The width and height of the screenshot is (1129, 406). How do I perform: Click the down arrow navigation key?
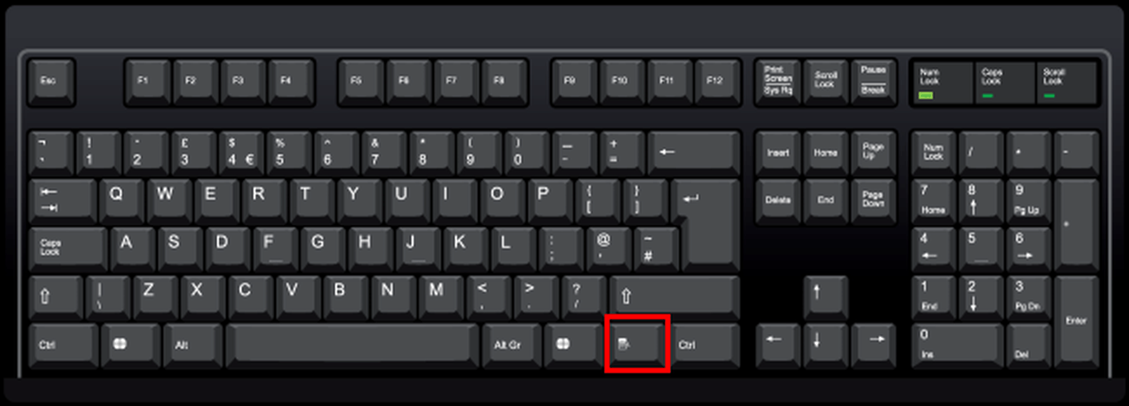point(826,344)
